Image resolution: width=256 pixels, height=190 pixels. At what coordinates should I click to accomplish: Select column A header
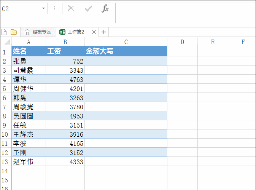tap(29, 42)
